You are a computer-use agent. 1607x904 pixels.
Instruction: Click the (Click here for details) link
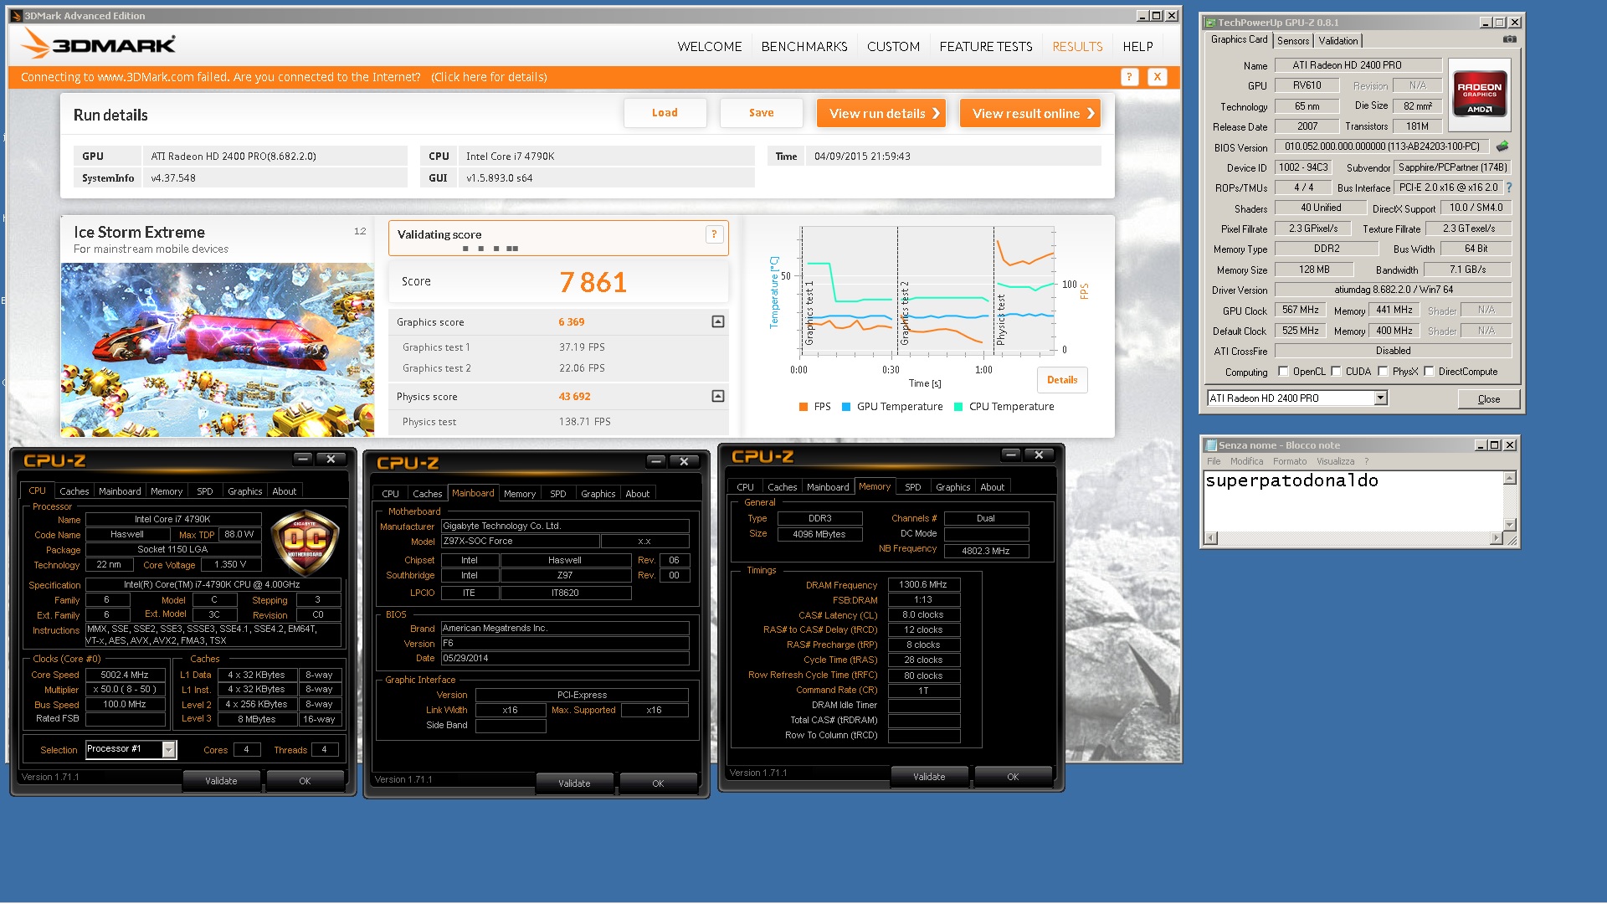[489, 77]
